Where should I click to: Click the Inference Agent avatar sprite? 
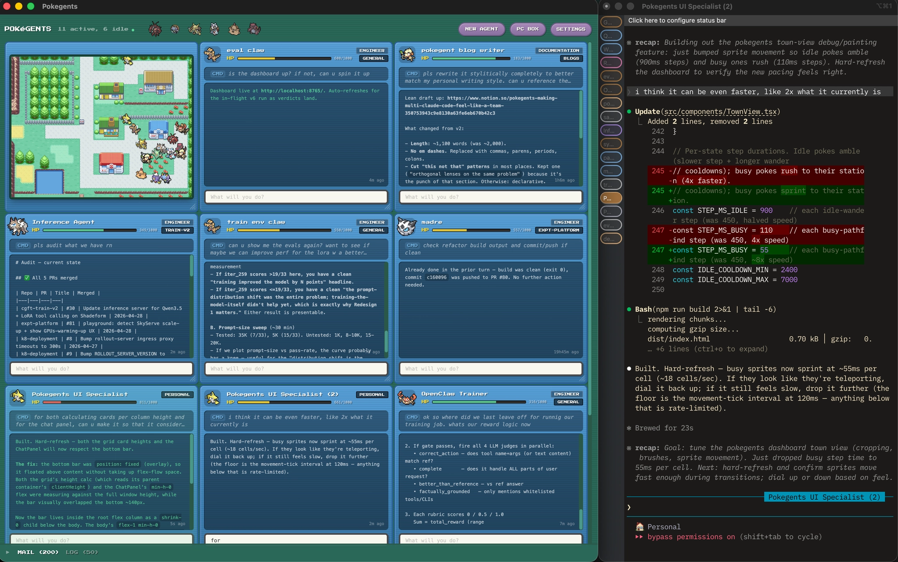coord(18,226)
